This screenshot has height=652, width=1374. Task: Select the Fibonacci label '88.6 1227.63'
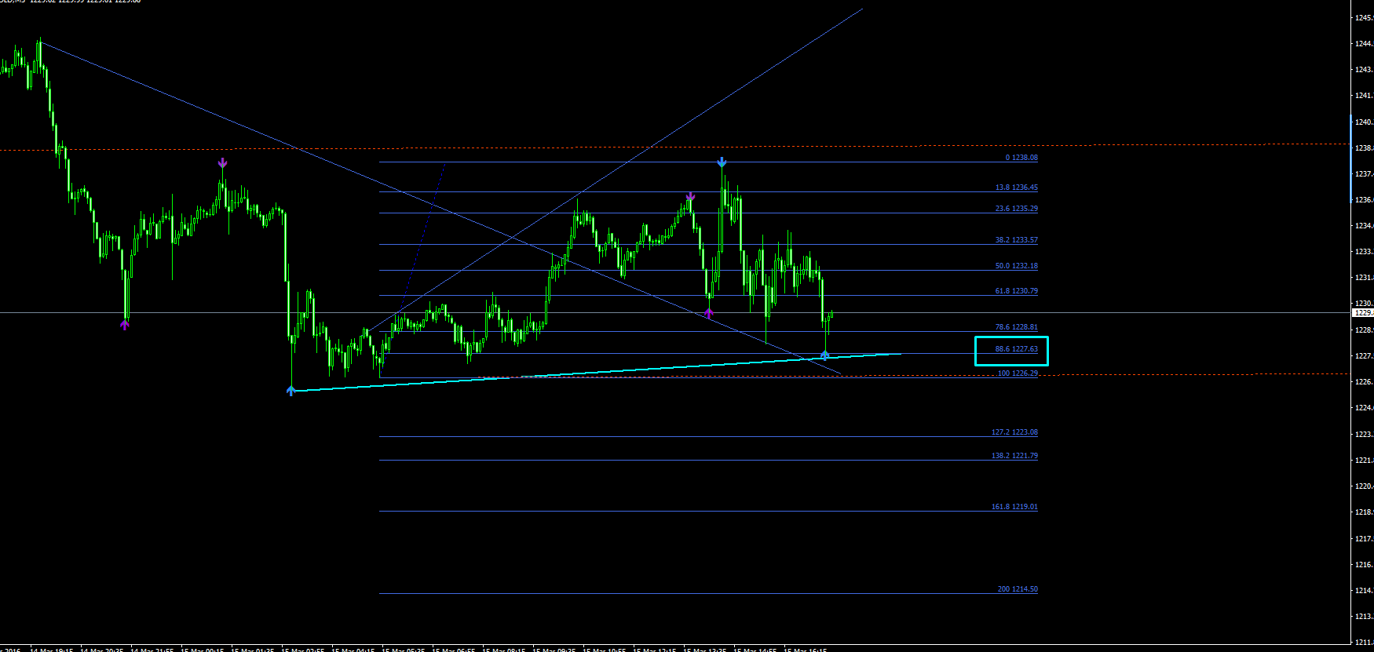pos(1016,349)
